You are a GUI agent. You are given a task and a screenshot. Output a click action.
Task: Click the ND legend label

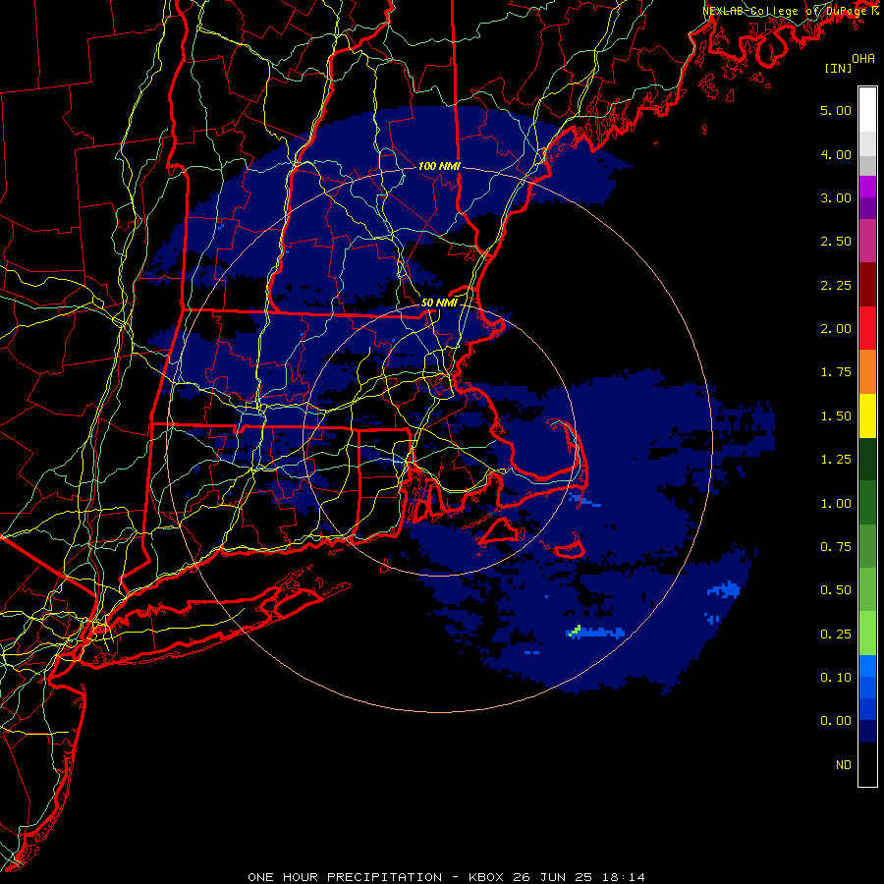tap(844, 765)
